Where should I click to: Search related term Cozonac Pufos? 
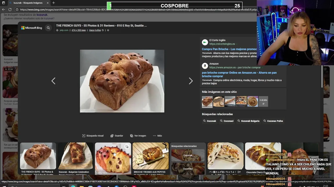(273, 121)
